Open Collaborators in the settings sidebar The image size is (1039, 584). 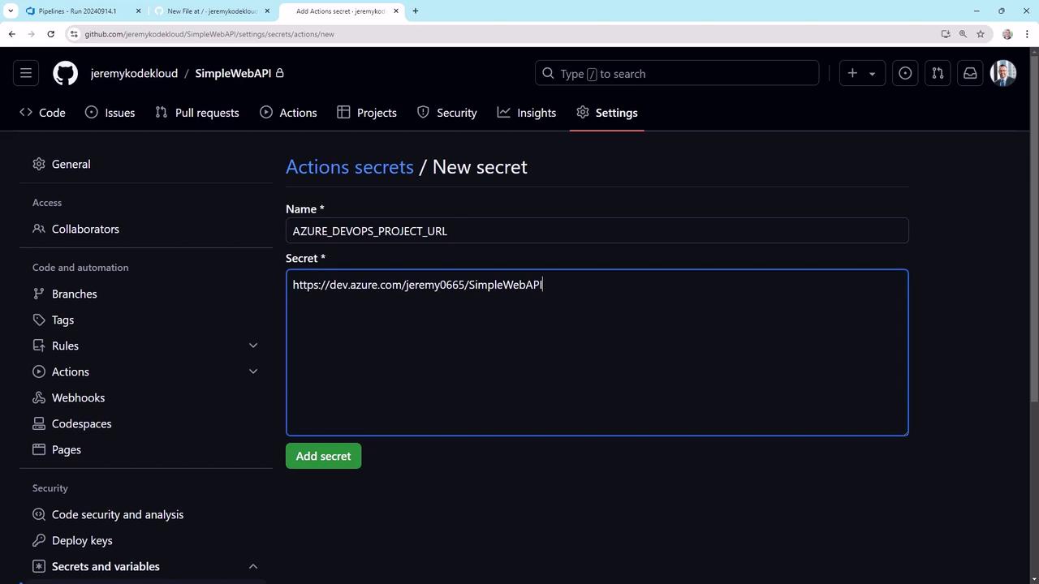pos(146,229)
